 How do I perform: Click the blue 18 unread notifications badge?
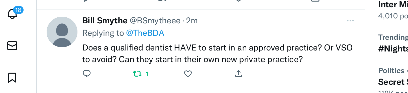[x=18, y=10]
